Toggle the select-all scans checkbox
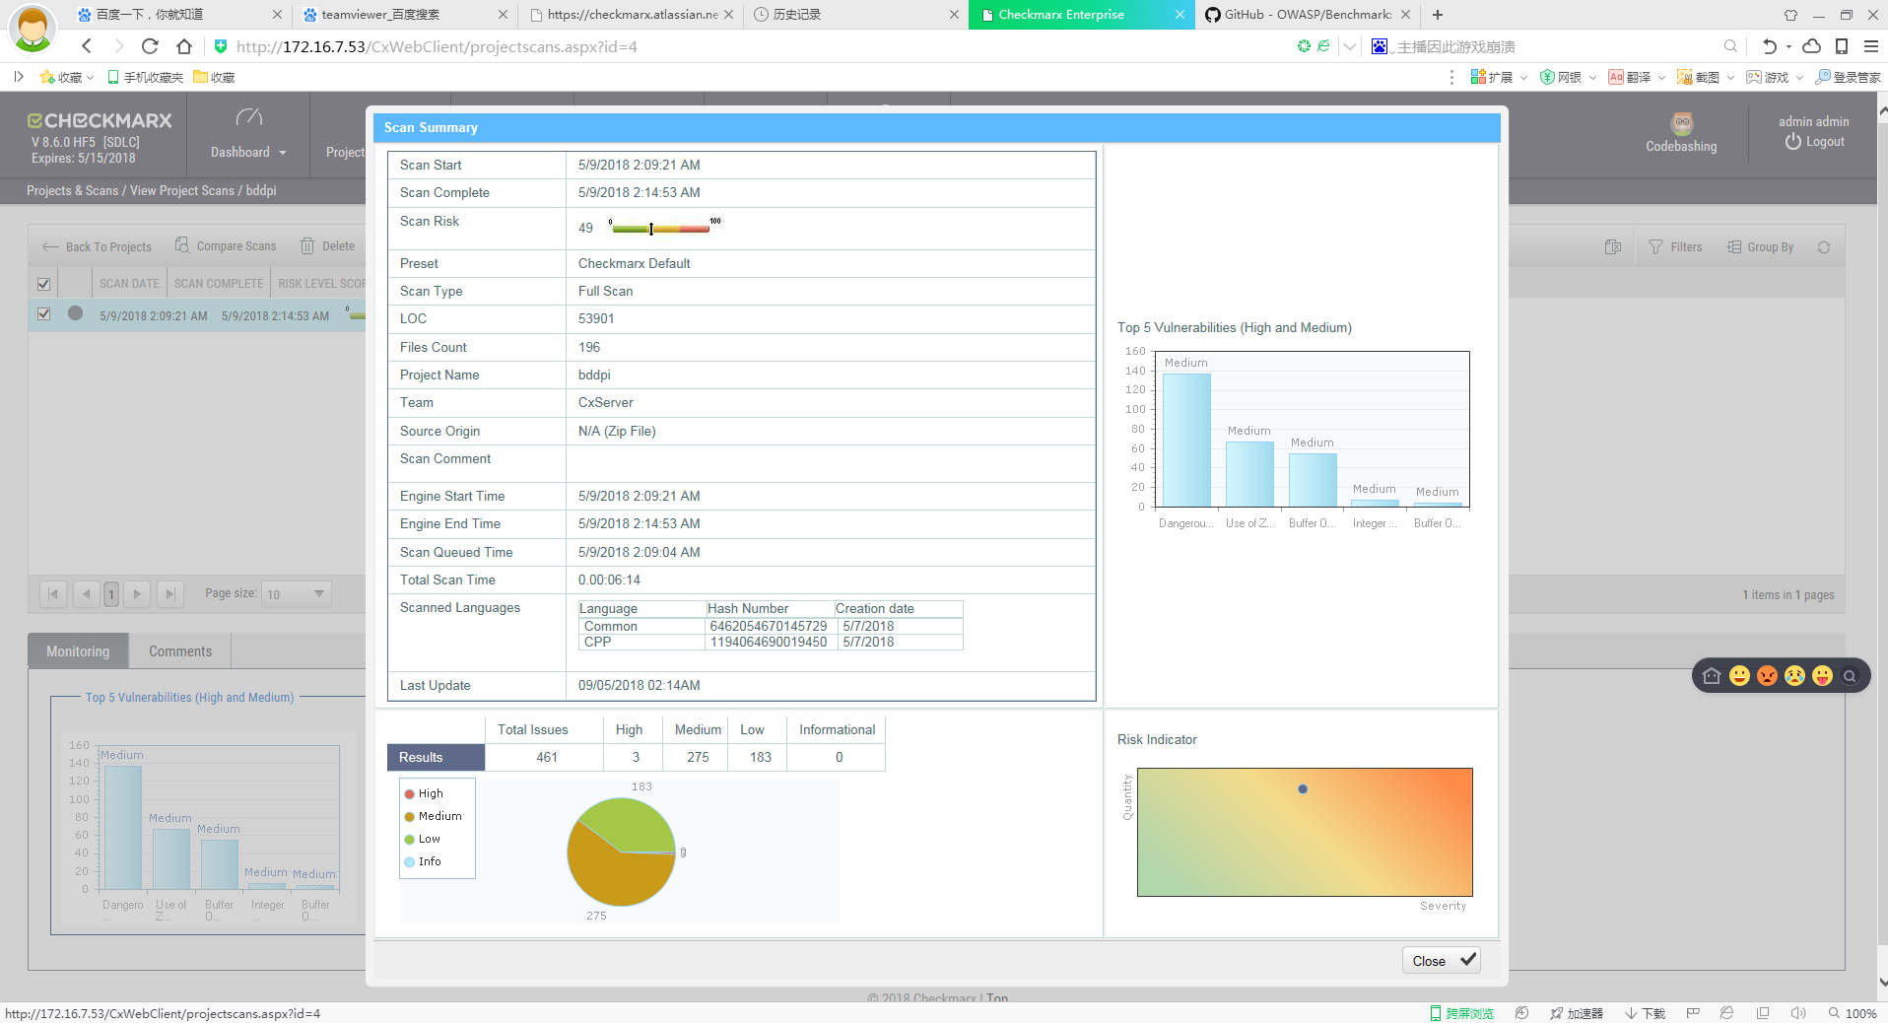Image resolution: width=1888 pixels, height=1023 pixels. 43,284
